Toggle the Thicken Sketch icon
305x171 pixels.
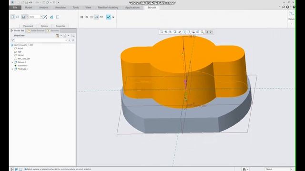(x=58, y=17)
